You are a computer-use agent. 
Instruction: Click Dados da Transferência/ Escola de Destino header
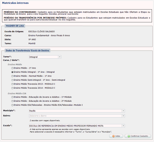point(28,51)
